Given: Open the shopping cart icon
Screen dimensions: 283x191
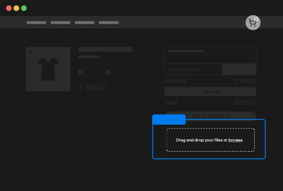Looking at the screenshot, I should click(252, 23).
